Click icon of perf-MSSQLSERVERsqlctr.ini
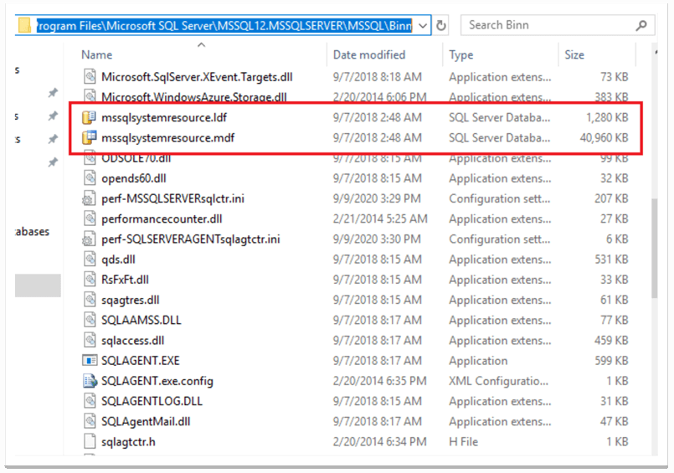674x473 pixels. 89,198
